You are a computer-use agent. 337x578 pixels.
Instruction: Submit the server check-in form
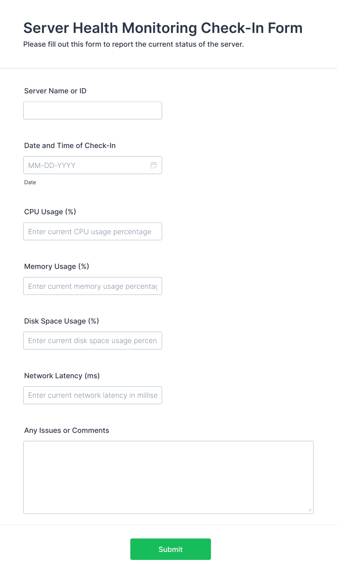(171, 549)
